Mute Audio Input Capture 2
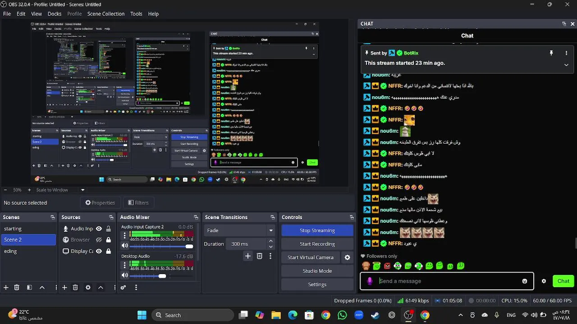This screenshot has height=324, width=577. tap(125, 246)
